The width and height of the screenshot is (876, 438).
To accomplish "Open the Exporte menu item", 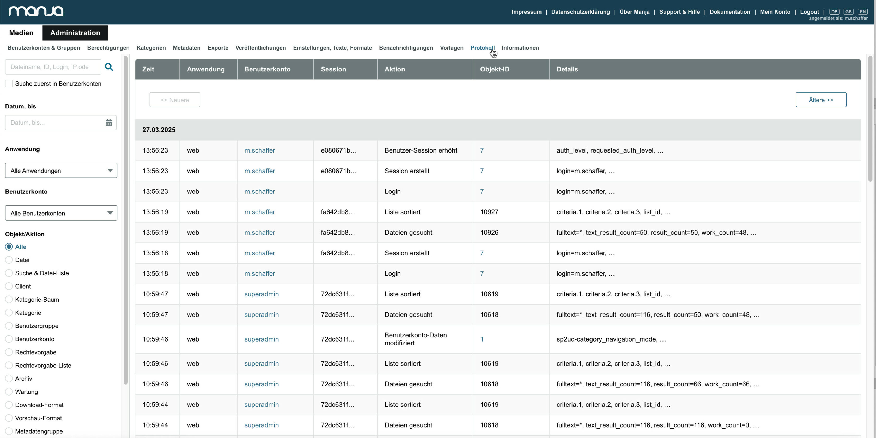I will click(218, 48).
